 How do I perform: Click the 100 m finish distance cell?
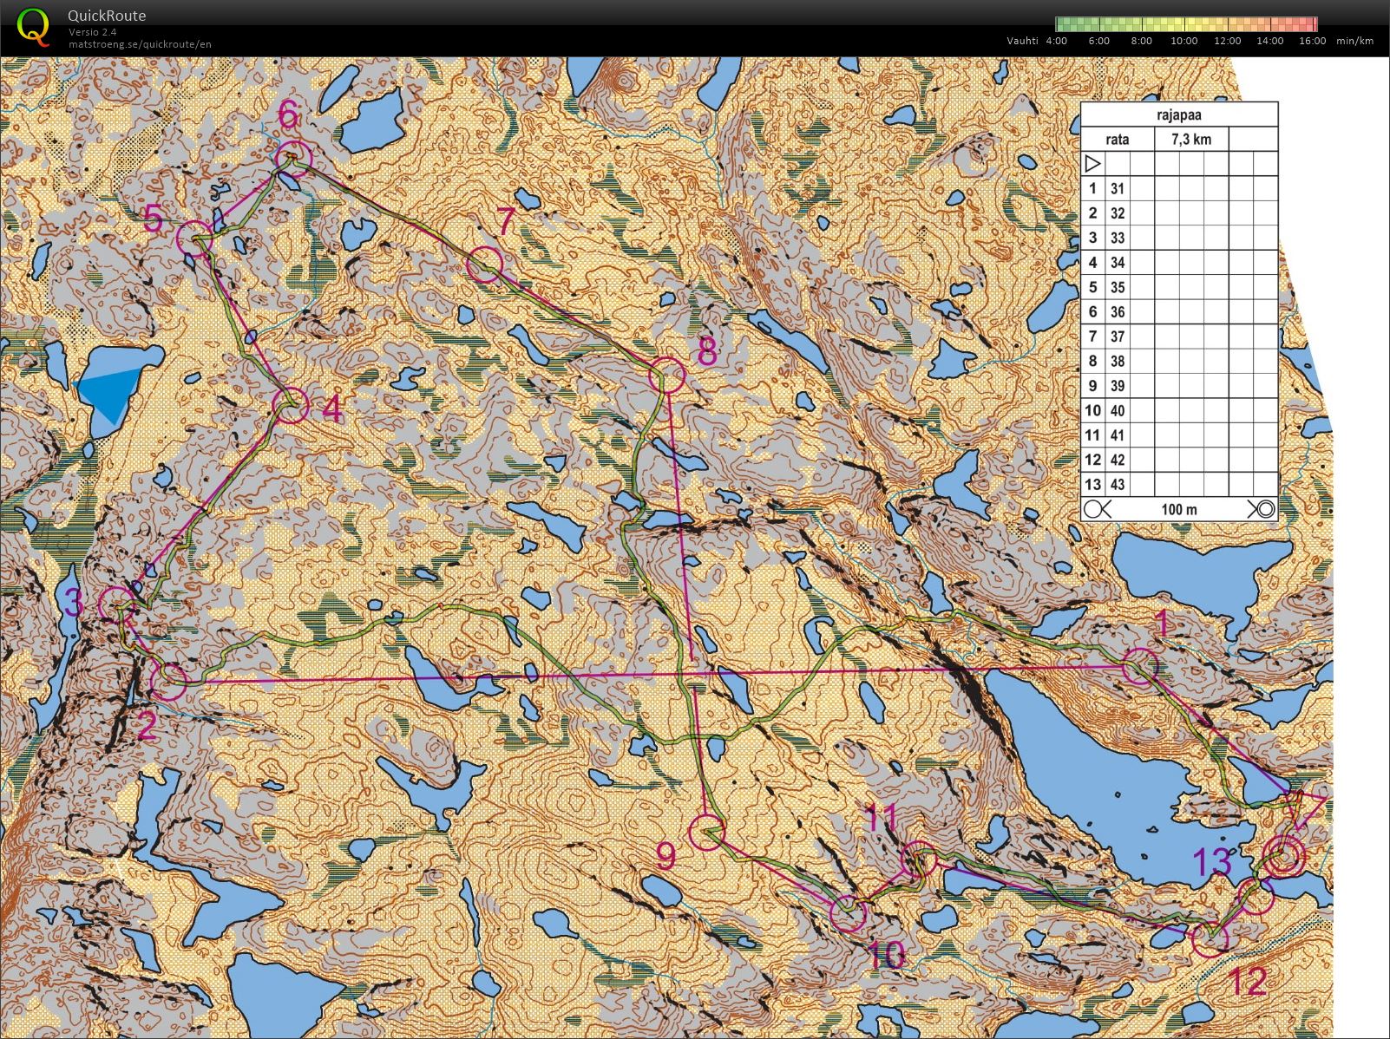tap(1179, 509)
